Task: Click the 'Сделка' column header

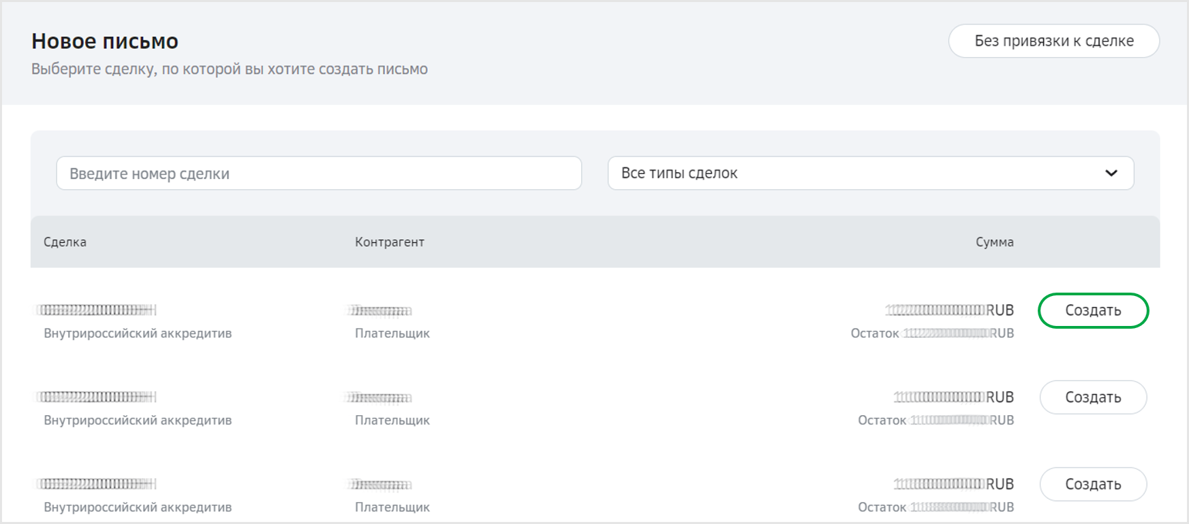Action: pos(65,242)
